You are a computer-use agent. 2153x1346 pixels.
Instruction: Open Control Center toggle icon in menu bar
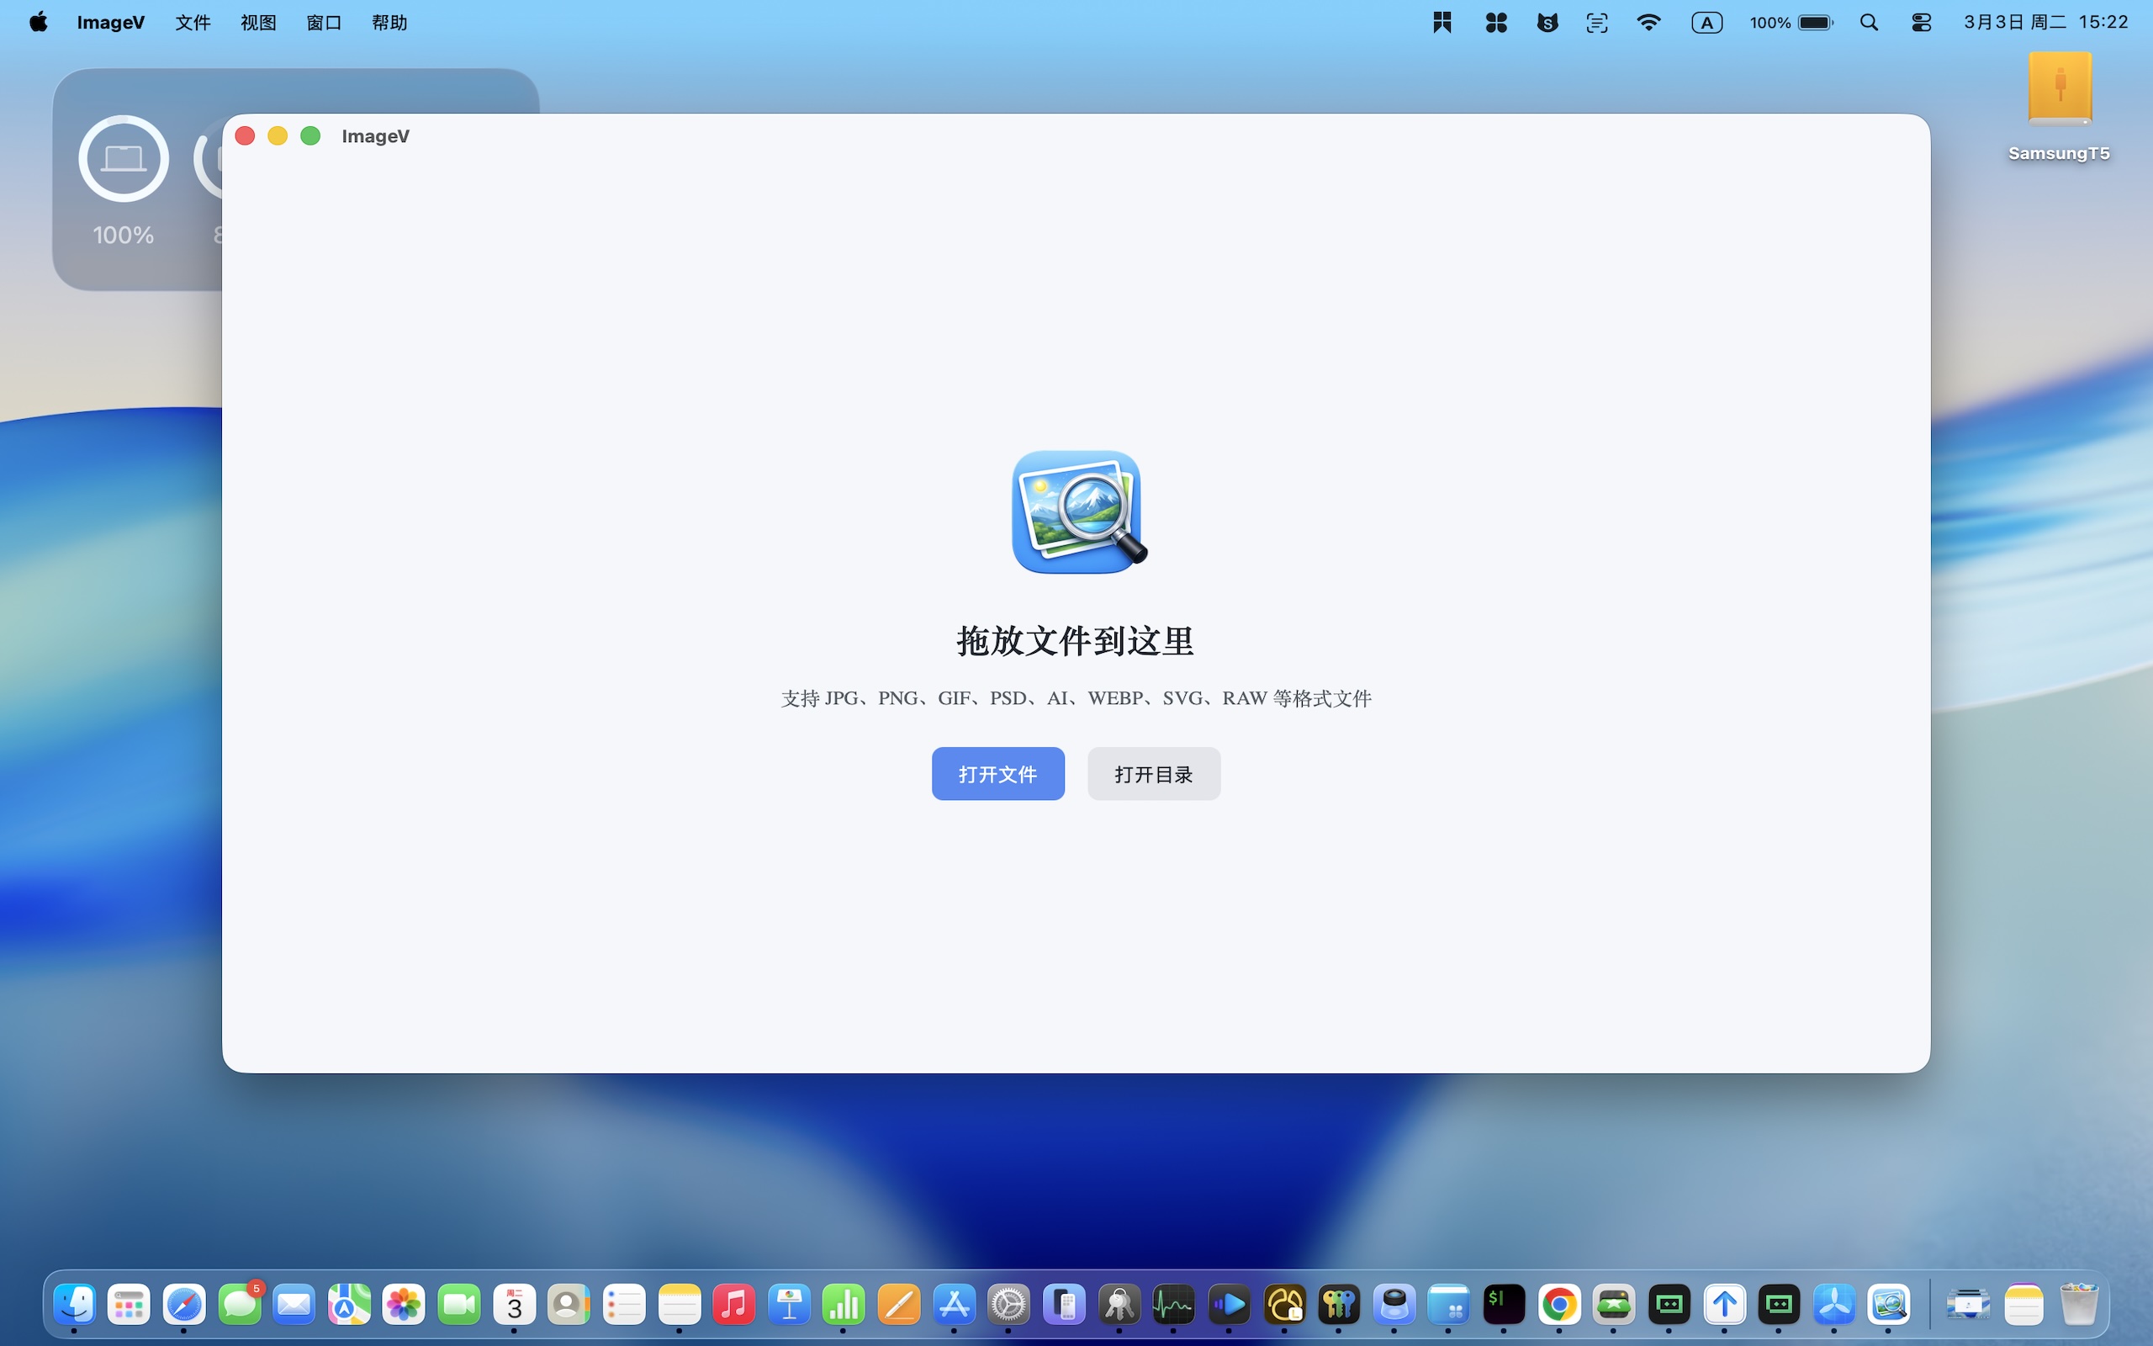pos(1921,22)
